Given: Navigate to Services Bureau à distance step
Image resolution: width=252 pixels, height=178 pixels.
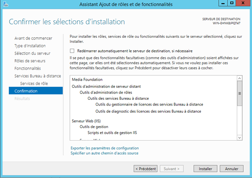Looking at the screenshot, I should coord(37,76).
